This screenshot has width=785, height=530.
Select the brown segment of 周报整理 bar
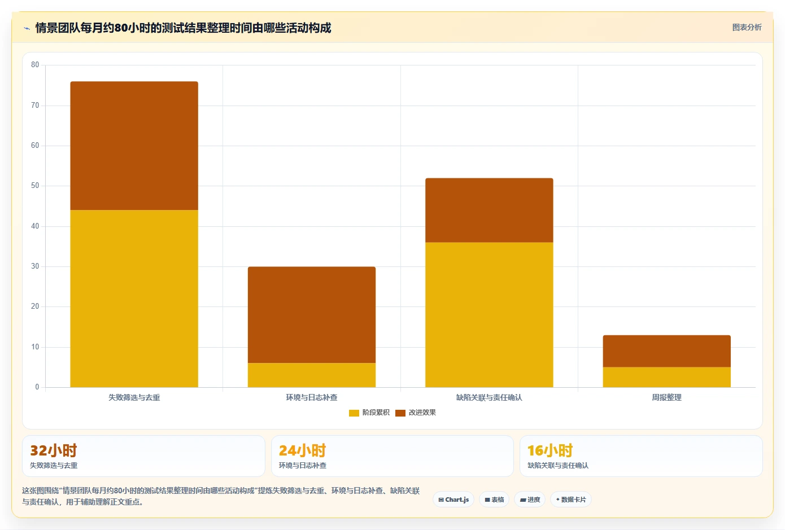pos(667,351)
